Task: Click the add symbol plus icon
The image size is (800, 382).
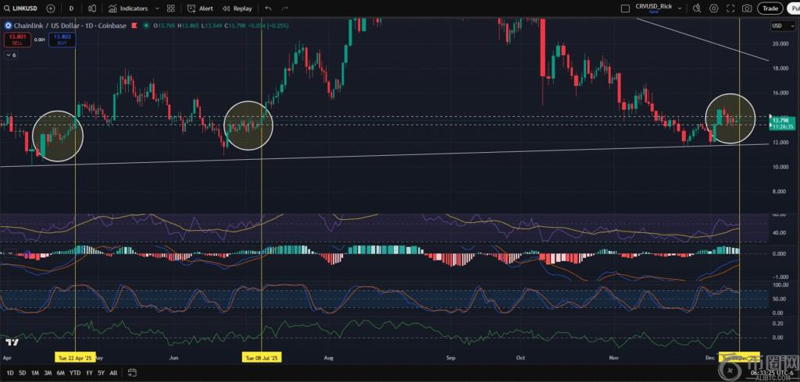Action: pos(51,8)
